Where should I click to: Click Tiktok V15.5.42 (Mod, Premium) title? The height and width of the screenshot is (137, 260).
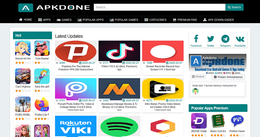119,68
